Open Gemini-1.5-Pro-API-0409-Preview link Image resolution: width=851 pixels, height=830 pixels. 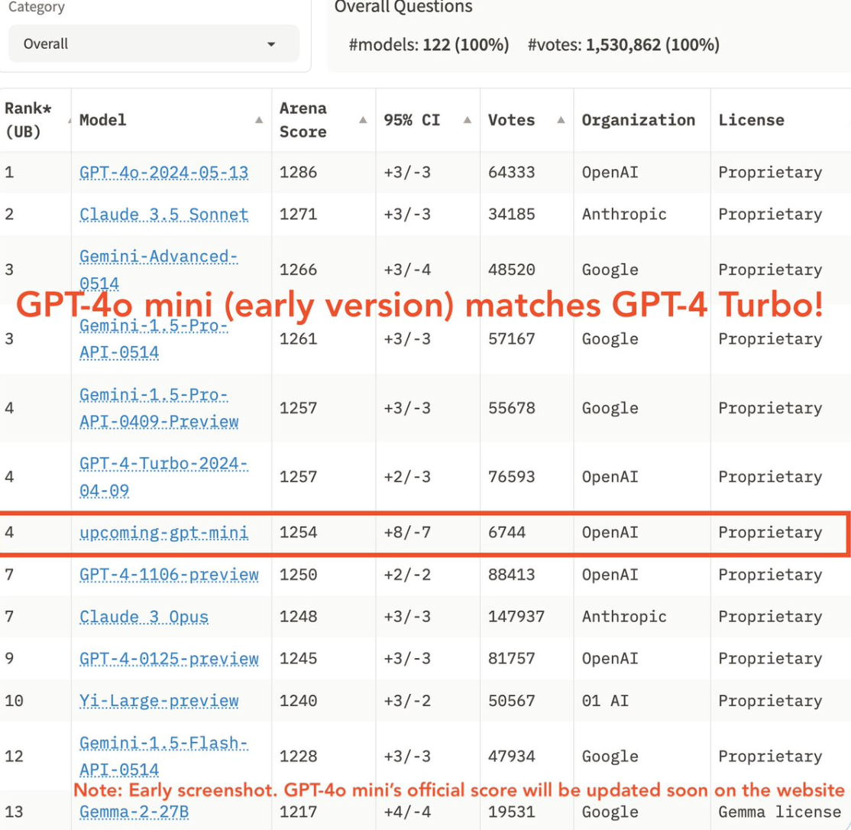159,408
